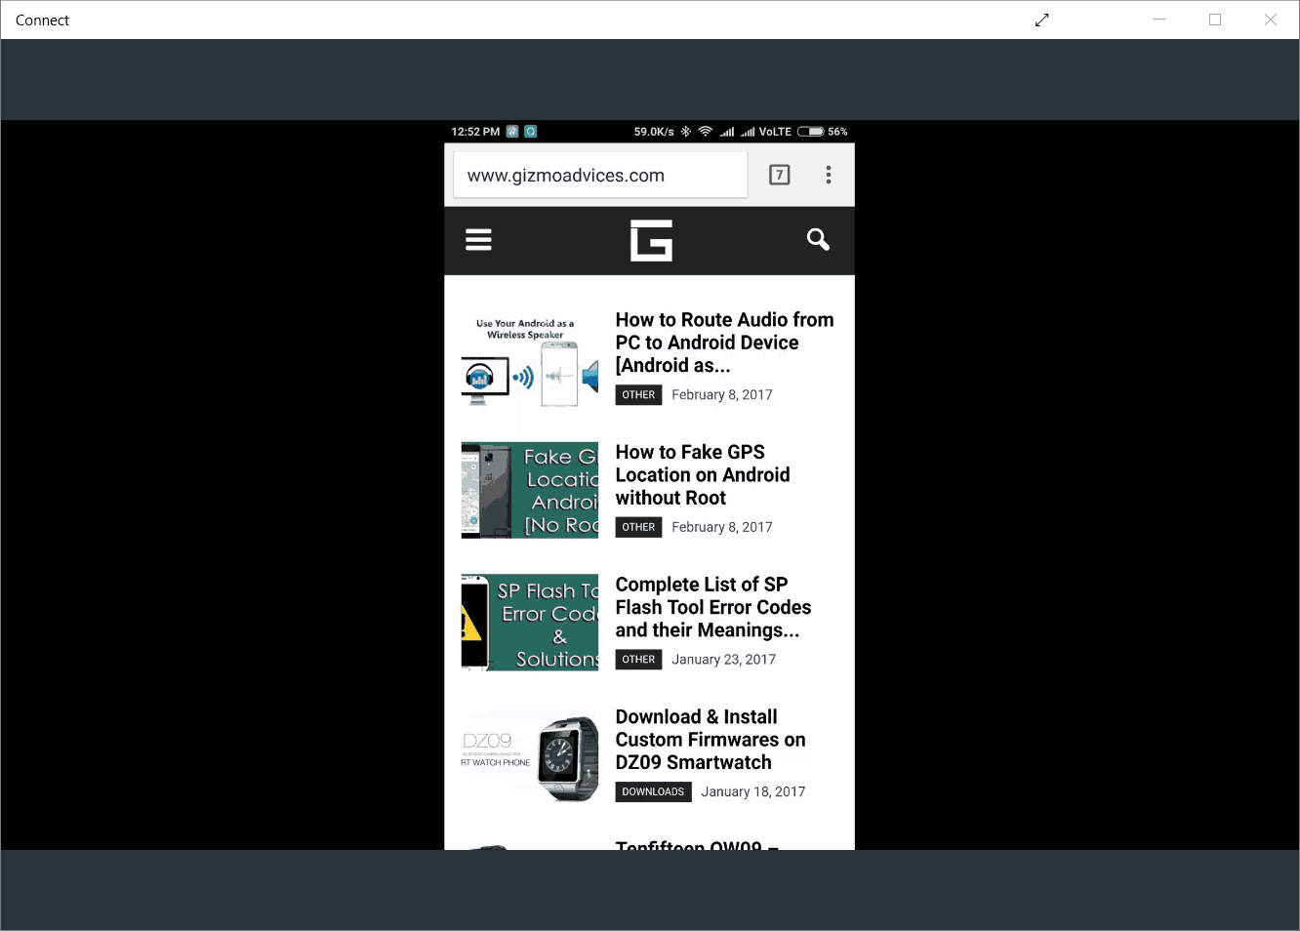This screenshot has width=1300, height=931.
Task: Open the article How to Route Audio from PC
Action: (724, 343)
